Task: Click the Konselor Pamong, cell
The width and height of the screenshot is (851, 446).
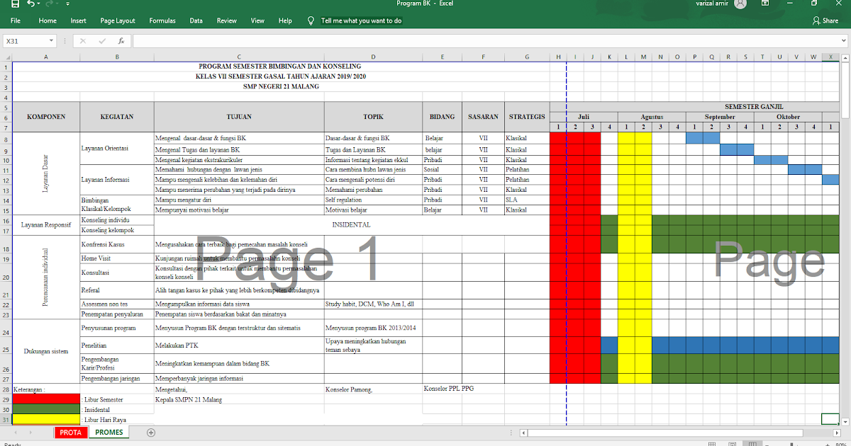Action: pos(373,389)
